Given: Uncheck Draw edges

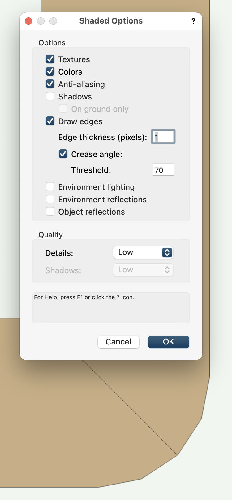Looking at the screenshot, I should point(50,121).
